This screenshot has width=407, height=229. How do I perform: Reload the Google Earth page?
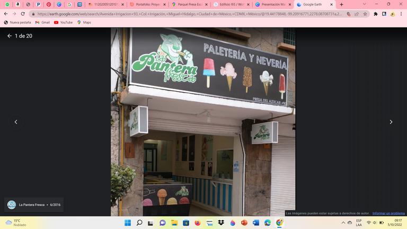coord(23,14)
